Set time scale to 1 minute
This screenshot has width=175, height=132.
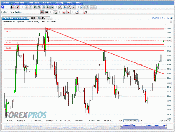(26, 8)
